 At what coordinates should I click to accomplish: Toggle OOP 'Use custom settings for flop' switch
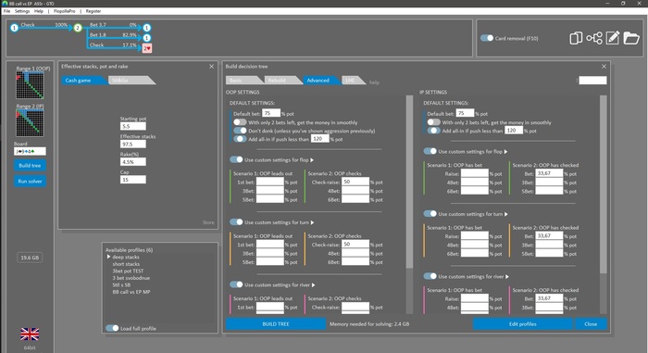coord(236,159)
